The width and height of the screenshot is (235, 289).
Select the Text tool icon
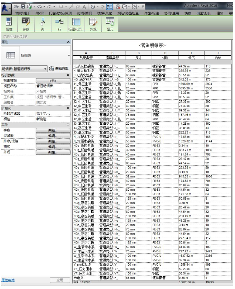84,7
